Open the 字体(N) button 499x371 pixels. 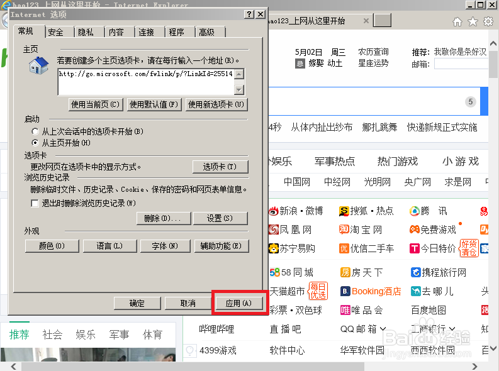[x=165, y=246]
